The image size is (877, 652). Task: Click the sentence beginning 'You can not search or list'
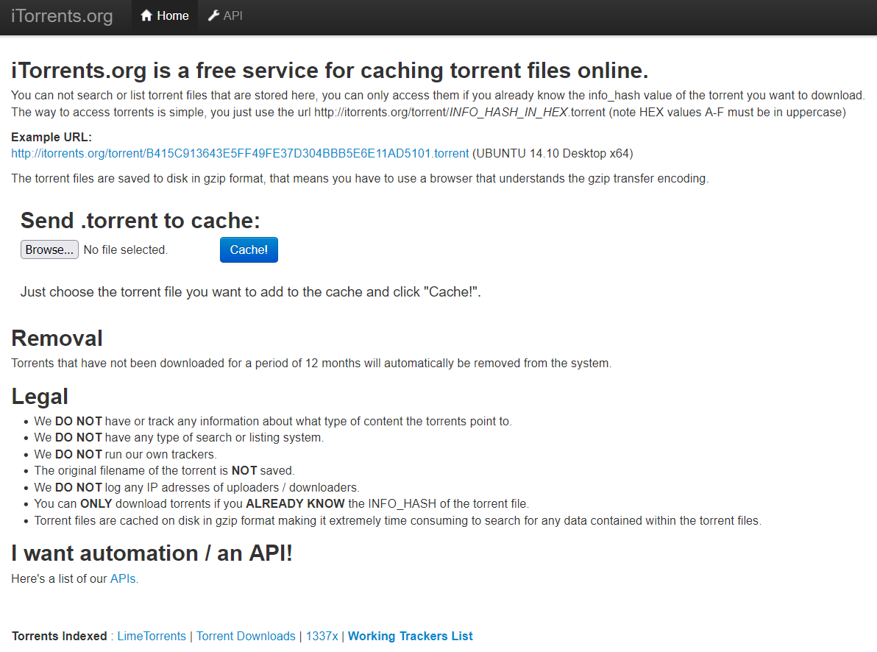(x=438, y=95)
